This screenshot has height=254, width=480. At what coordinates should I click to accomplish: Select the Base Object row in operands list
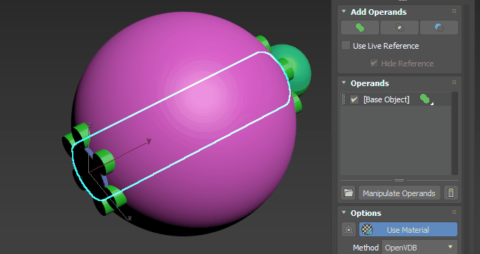click(x=396, y=99)
